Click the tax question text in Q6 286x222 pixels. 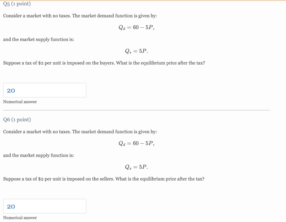(x=103, y=179)
